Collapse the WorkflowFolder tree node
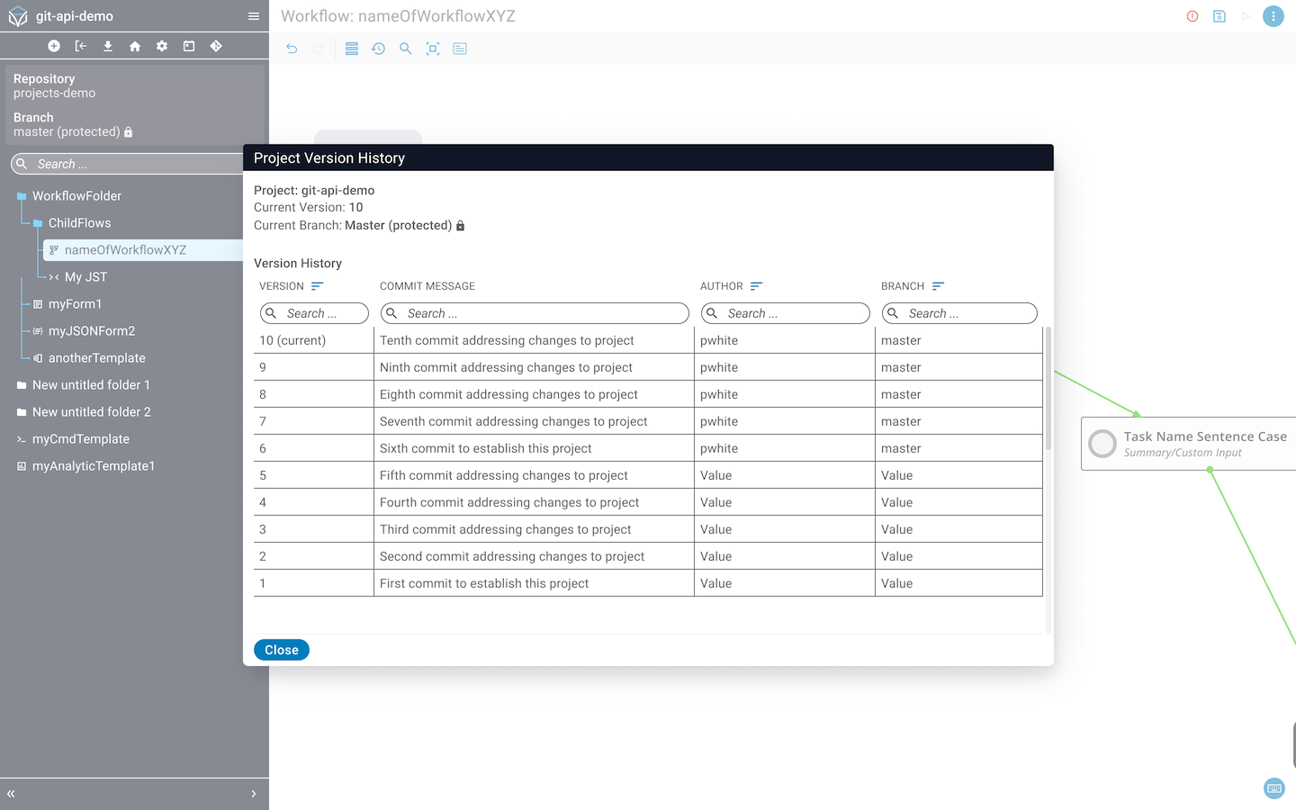Screen dimensions: 1296x810 (x=22, y=196)
